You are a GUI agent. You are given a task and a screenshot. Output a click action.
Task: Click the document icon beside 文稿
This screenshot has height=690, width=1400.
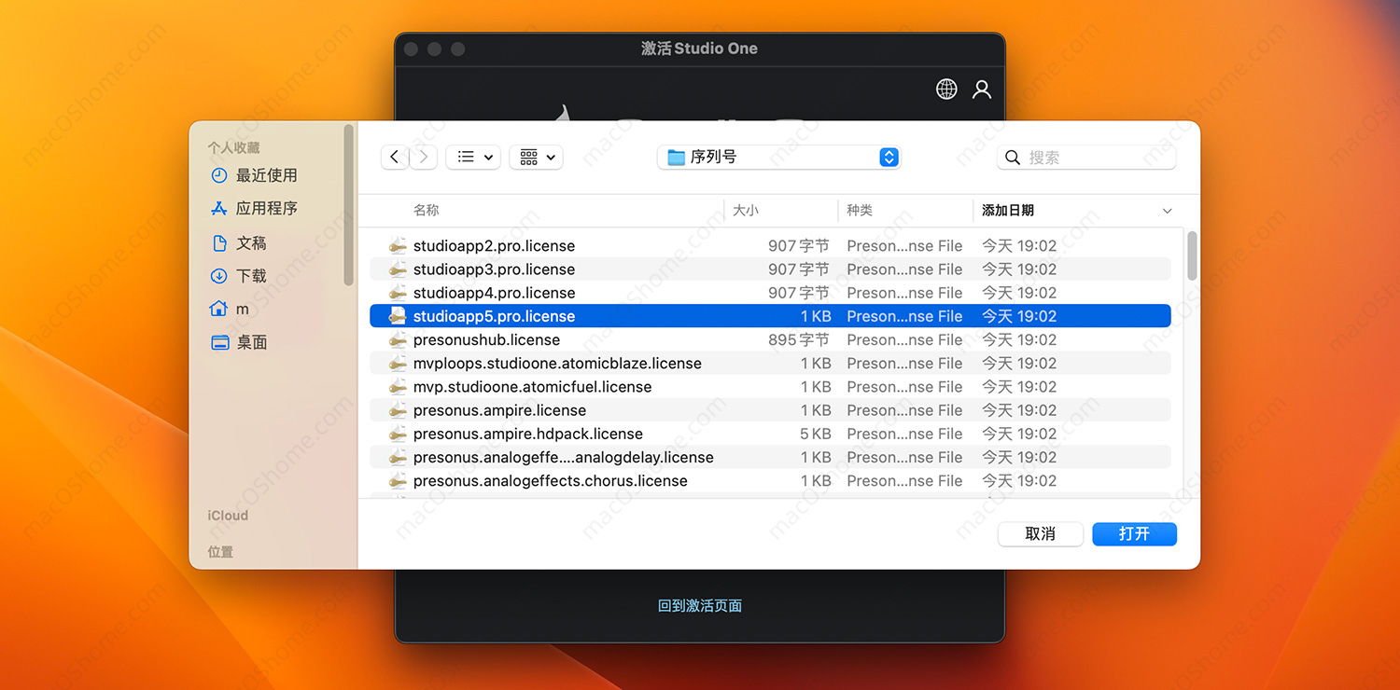click(x=219, y=242)
